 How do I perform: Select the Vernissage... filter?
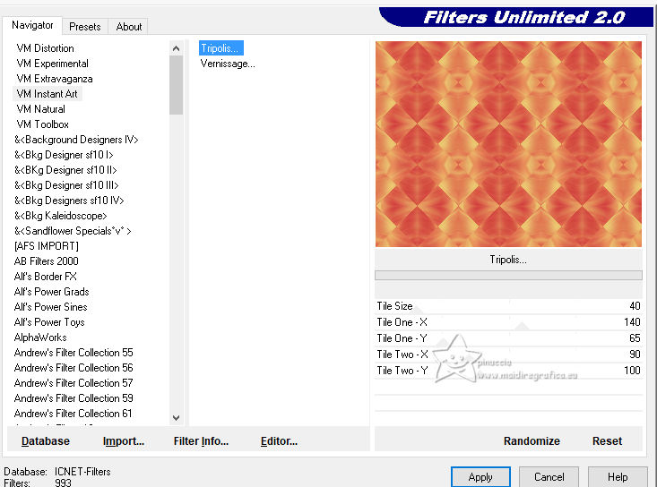coord(228,64)
